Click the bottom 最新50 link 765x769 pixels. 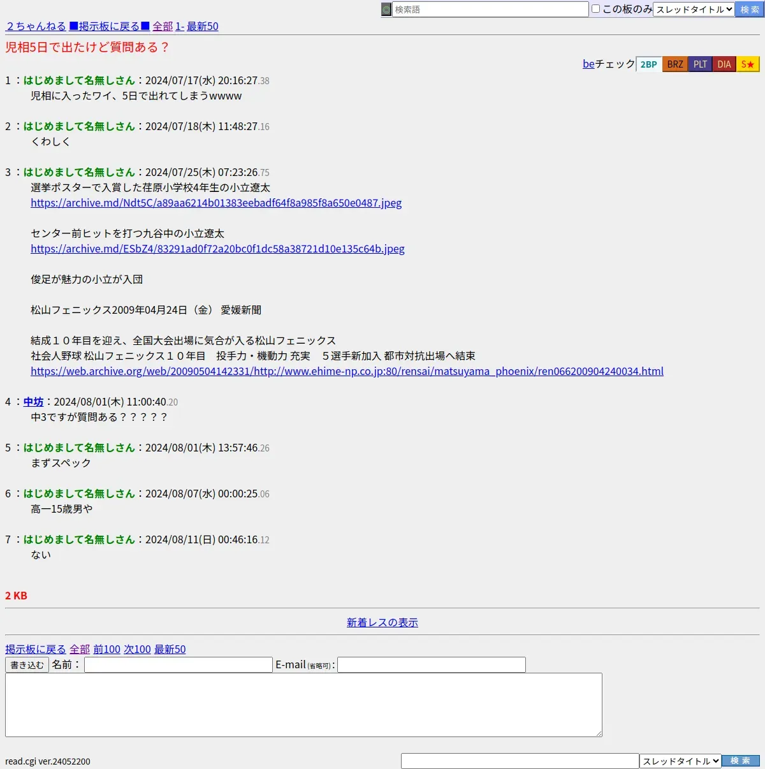pyautogui.click(x=170, y=649)
